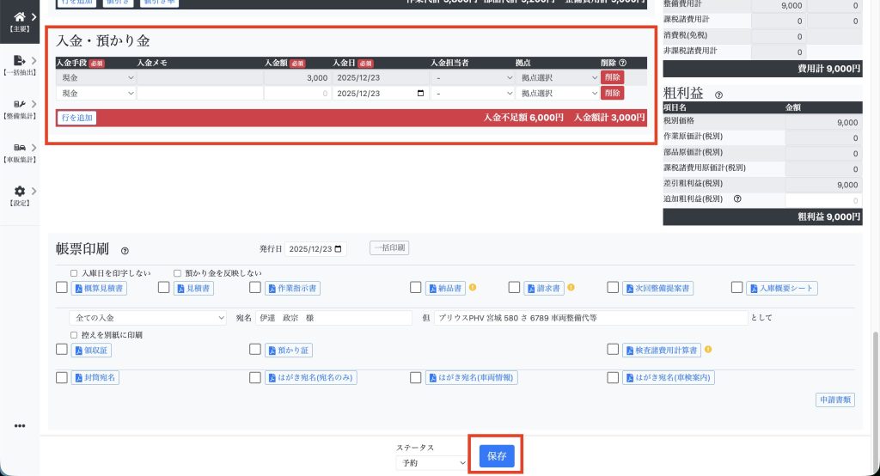Click the 一括抽出 export icon
This screenshot has height=476, width=880.
(19, 60)
